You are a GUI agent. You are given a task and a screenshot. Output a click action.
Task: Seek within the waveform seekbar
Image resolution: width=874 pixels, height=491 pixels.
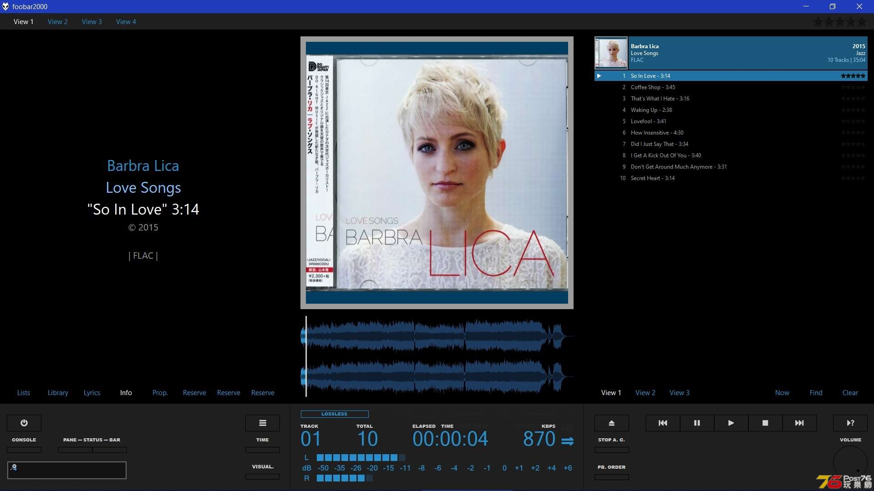pyautogui.click(x=437, y=356)
